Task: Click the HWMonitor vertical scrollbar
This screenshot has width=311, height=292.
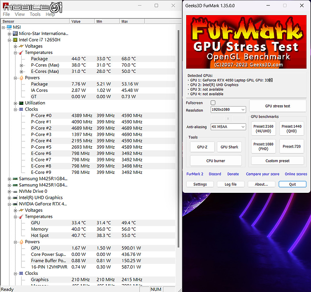Action: click(x=178, y=139)
